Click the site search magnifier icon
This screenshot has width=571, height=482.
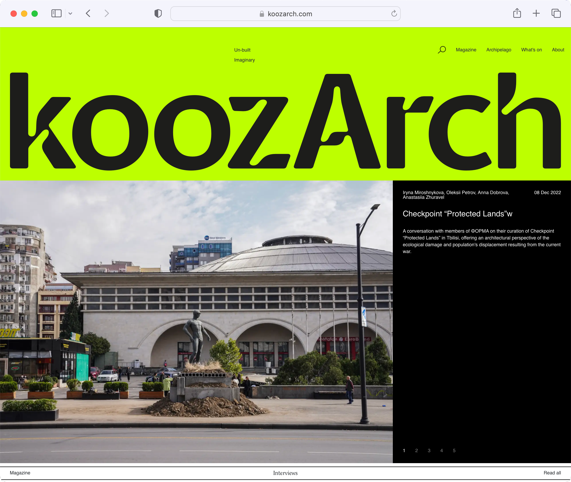click(442, 50)
